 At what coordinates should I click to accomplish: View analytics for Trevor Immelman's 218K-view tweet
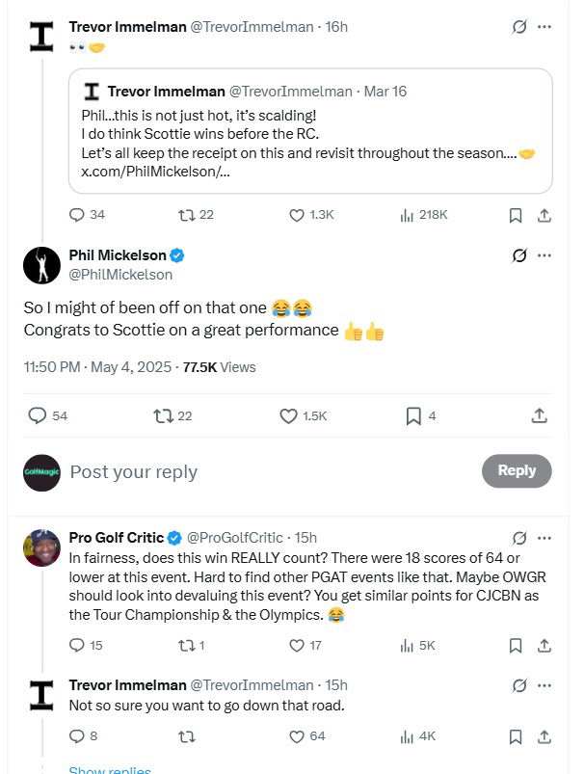pos(408,215)
